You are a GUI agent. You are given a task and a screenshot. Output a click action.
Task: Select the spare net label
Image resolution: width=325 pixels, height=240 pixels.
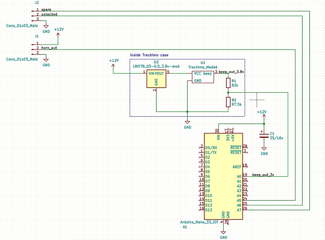pos(46,9)
